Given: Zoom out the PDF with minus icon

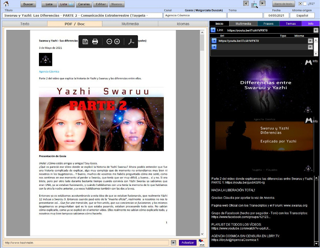Looking at the screenshot, I should (x=109, y=41).
